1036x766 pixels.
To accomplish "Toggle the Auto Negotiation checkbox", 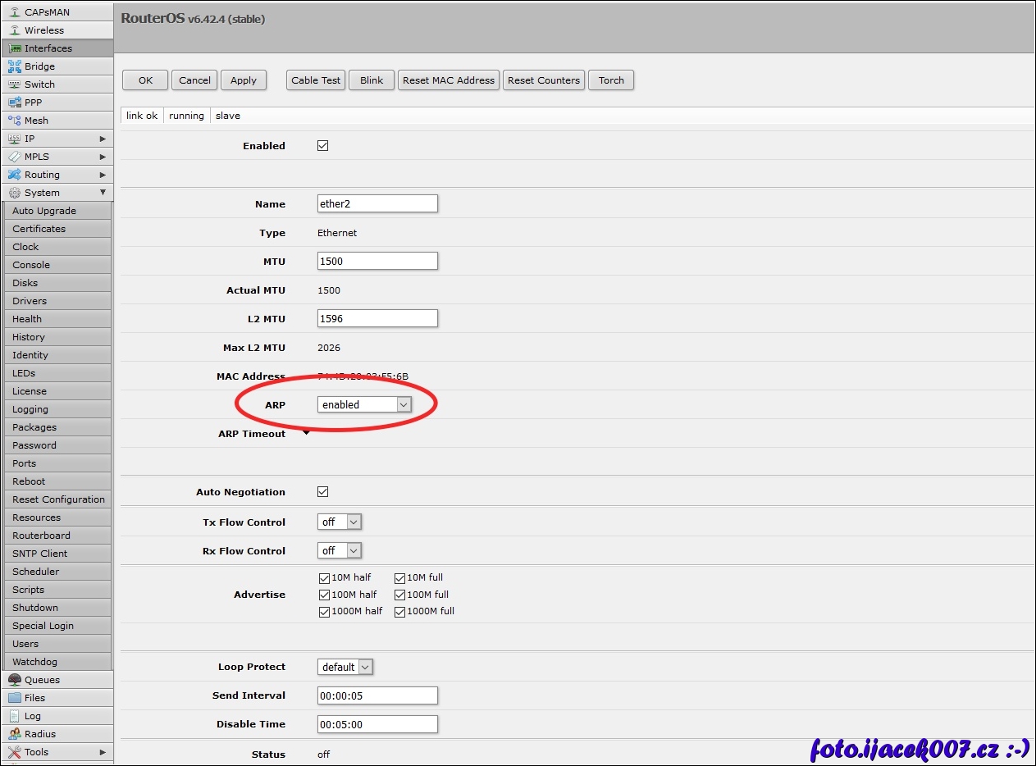I will 322,492.
